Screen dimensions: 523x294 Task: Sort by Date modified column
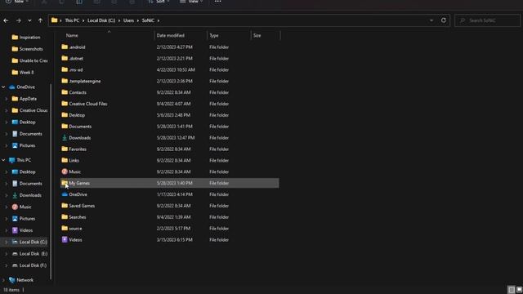(171, 35)
